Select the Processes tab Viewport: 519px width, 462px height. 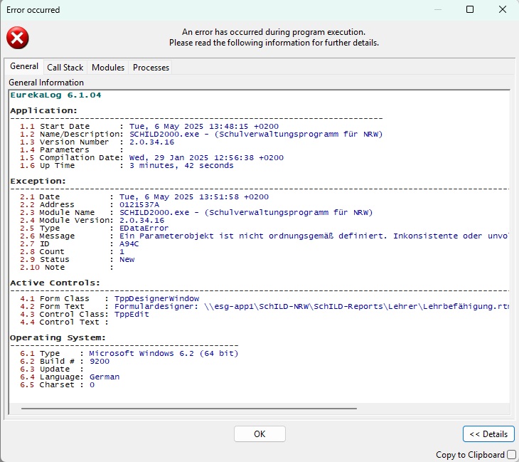[x=151, y=68]
